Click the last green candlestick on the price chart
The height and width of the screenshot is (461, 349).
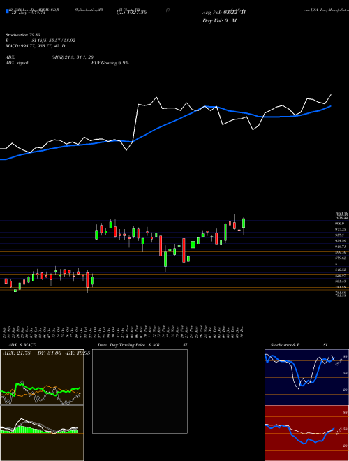pyautogui.click(x=244, y=223)
